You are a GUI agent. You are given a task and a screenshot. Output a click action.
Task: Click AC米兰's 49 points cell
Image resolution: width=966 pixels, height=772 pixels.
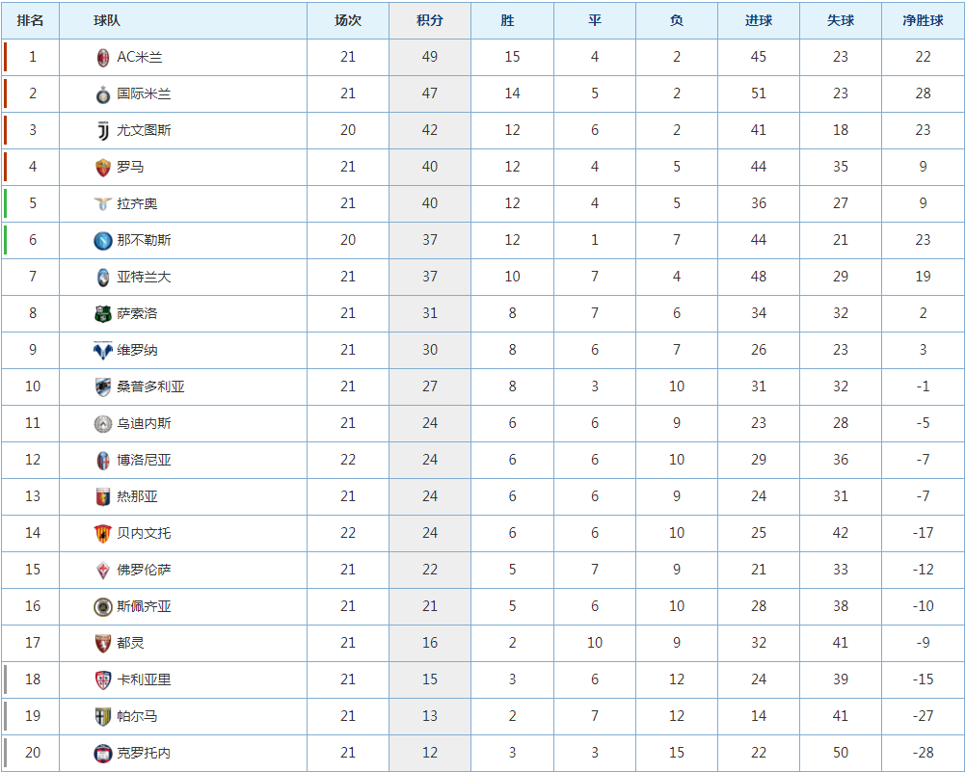(429, 57)
